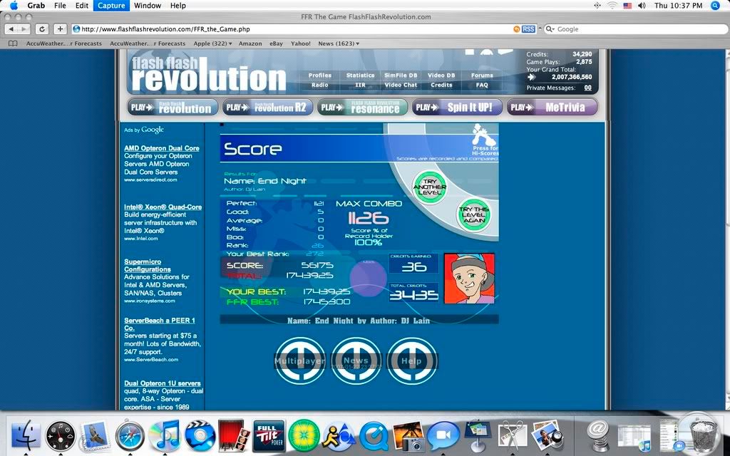Open the Multiplayer round button
Viewport: 730px width, 456px height.
click(x=300, y=361)
